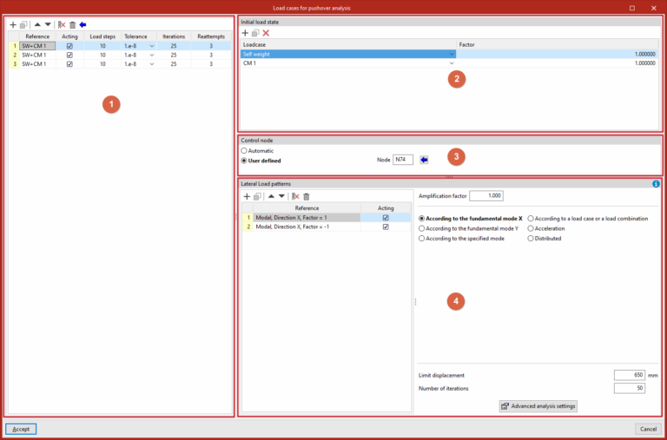Add a new pushover load case

[13, 25]
